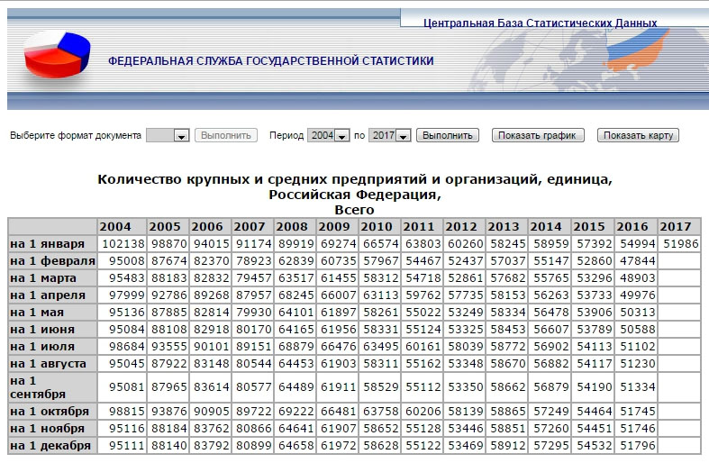Viewport: 709px width, 463px height.
Task: Select the row label на 1 февраля
Action: pyautogui.click(x=52, y=261)
